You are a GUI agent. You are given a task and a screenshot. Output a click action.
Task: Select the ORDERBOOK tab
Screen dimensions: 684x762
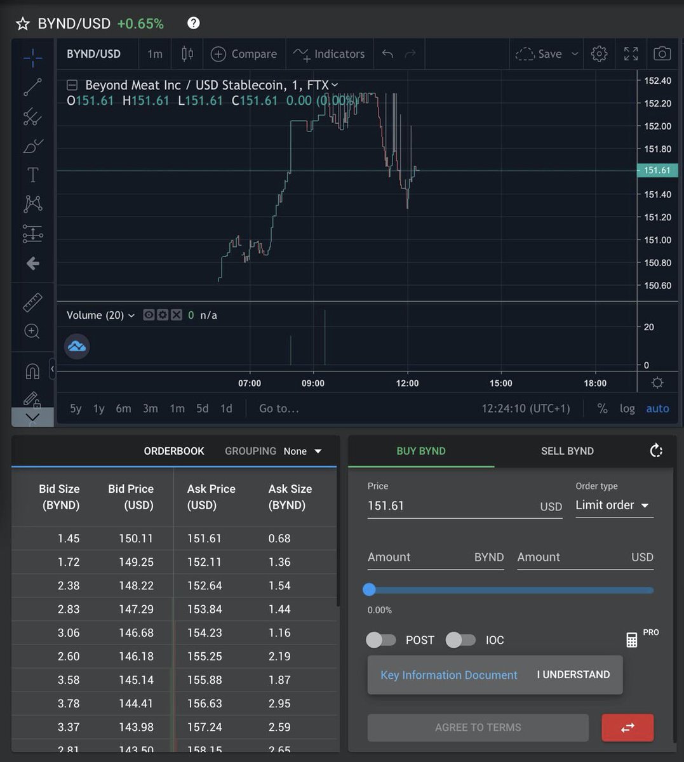point(174,451)
